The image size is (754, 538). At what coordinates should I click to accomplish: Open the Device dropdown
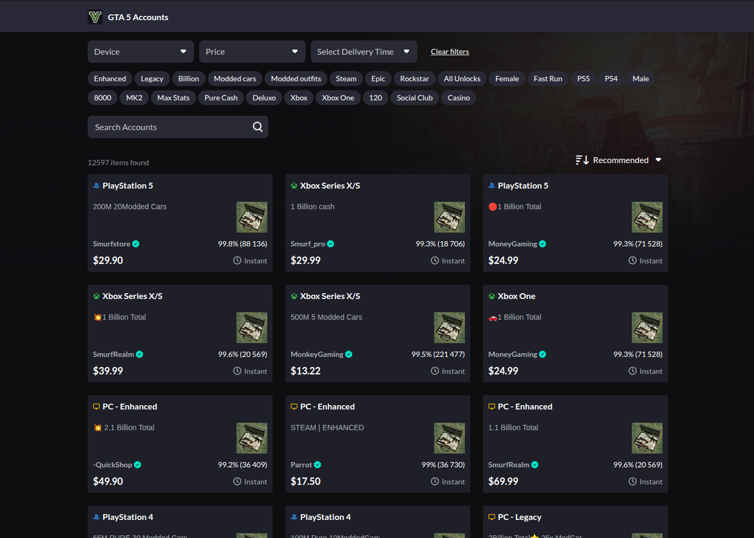click(x=140, y=52)
